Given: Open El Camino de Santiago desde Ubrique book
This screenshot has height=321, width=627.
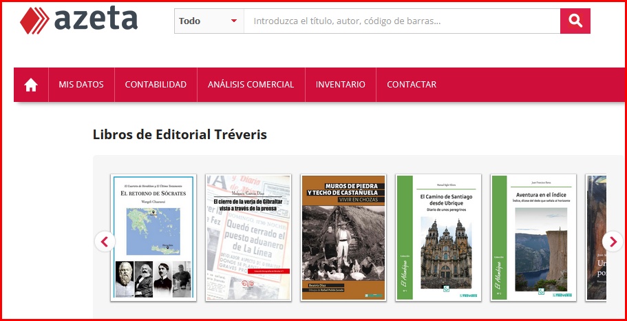Looking at the screenshot, I should coord(438,238).
